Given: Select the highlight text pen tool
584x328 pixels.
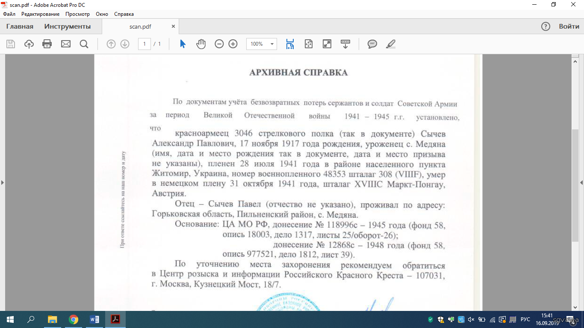Looking at the screenshot, I should point(390,44).
